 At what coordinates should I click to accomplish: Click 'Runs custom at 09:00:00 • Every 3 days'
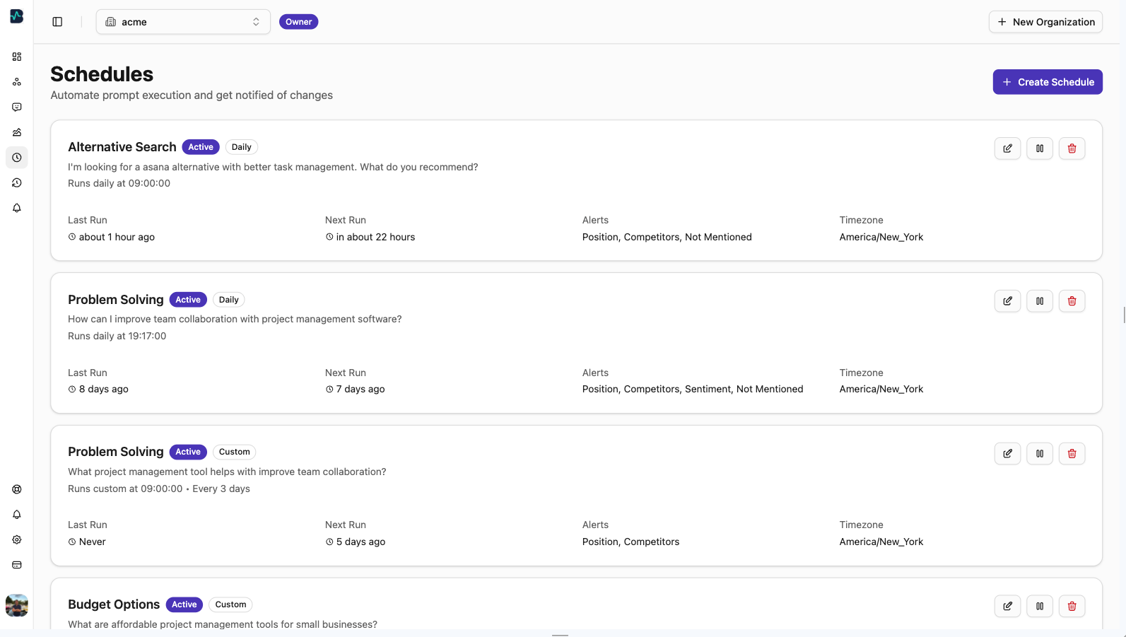coord(159,489)
